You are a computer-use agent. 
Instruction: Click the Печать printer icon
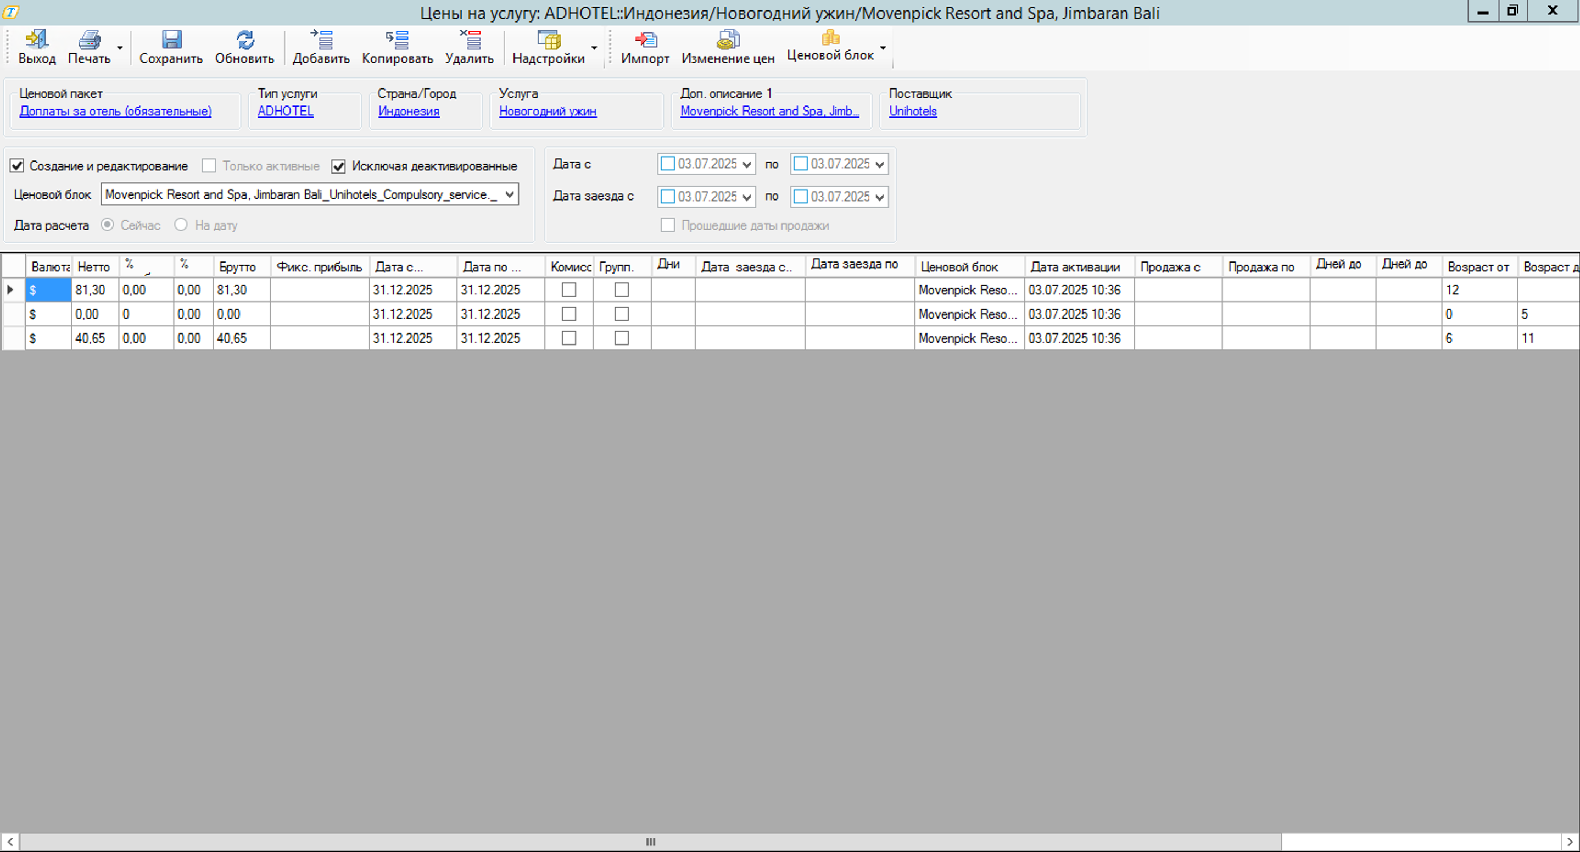(89, 39)
